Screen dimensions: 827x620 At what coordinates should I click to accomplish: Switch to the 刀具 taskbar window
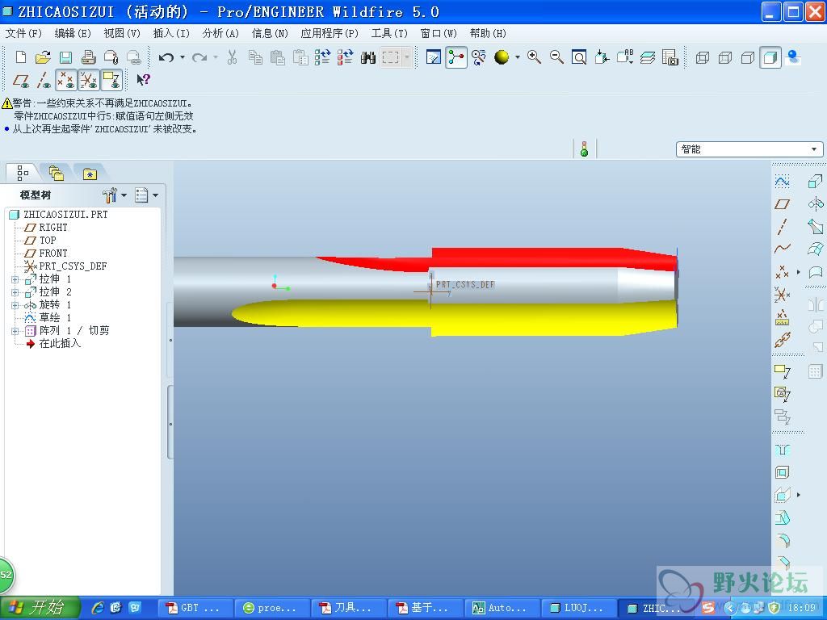click(349, 608)
